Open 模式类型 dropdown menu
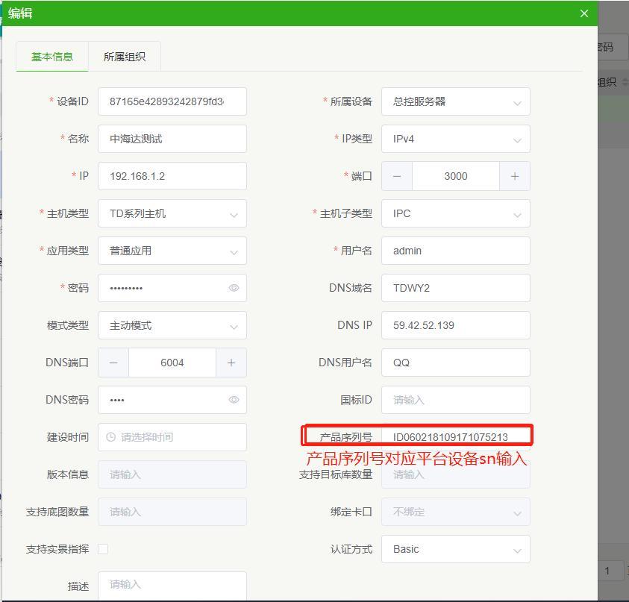Screen dimensions: 629x602 tap(172, 325)
